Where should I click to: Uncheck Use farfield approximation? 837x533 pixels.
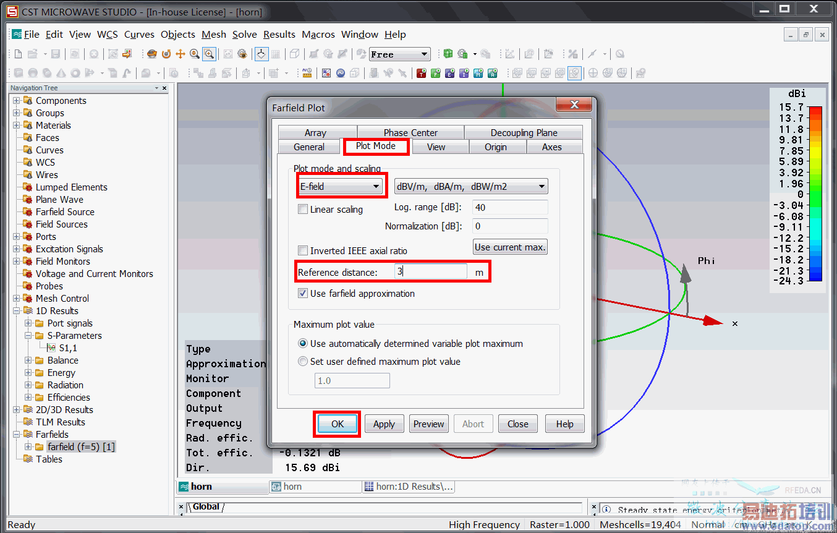pyautogui.click(x=303, y=293)
